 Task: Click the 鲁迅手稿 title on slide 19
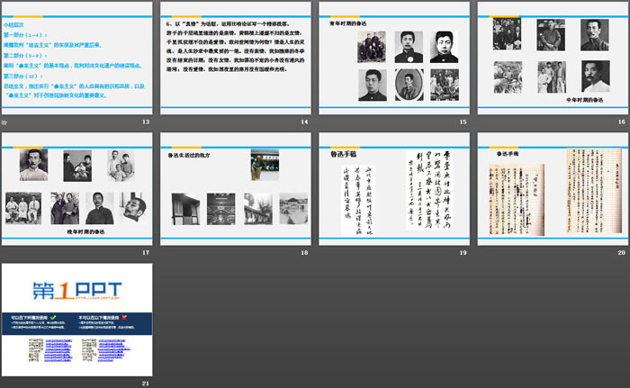click(x=344, y=154)
